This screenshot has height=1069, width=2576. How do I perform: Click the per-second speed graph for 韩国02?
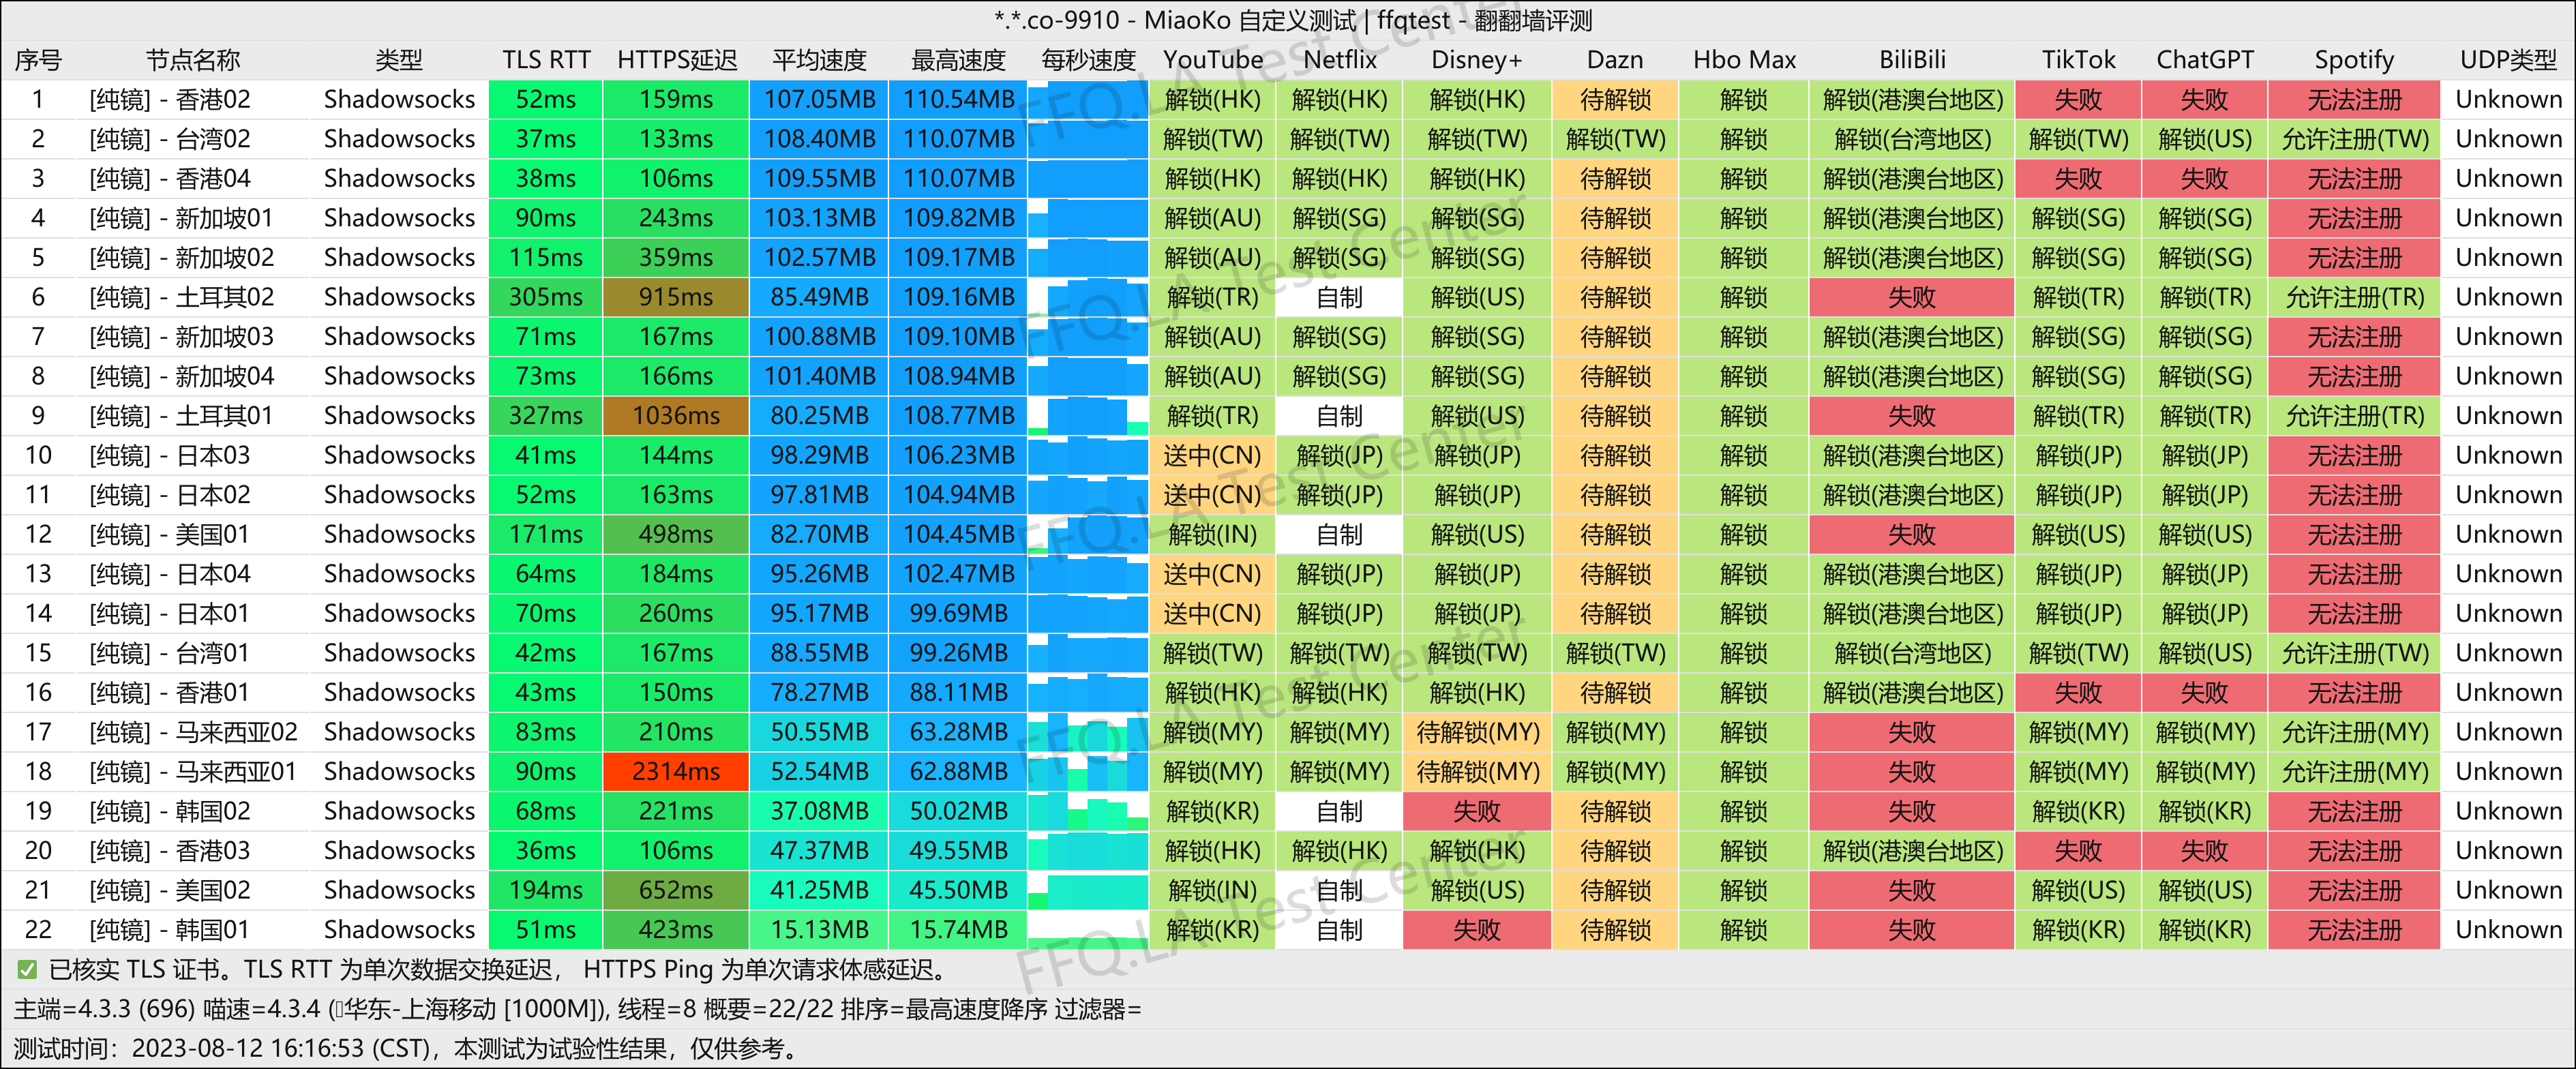[1088, 811]
